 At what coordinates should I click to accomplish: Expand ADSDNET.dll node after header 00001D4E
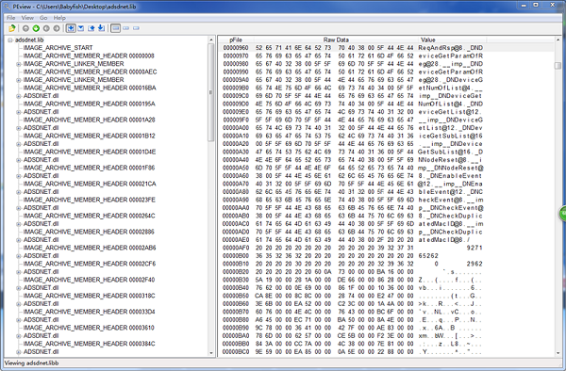click(19, 160)
